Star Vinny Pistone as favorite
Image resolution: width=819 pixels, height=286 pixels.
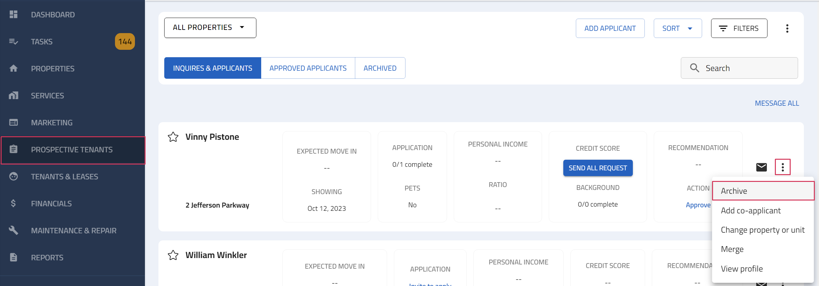[173, 137]
